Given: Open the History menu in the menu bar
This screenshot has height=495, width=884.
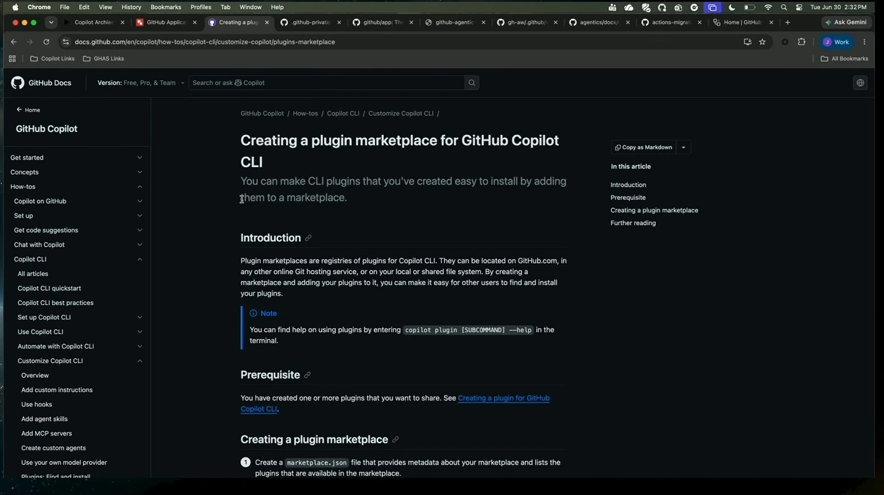Looking at the screenshot, I should point(131,7).
